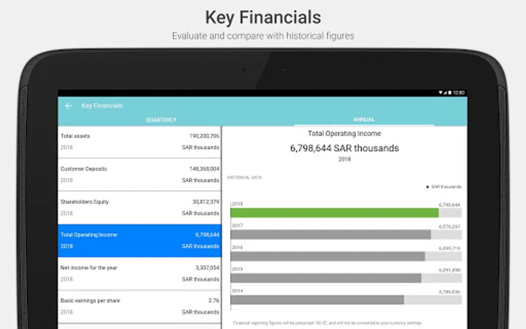Click the 2014 bar's value label

tap(450, 292)
